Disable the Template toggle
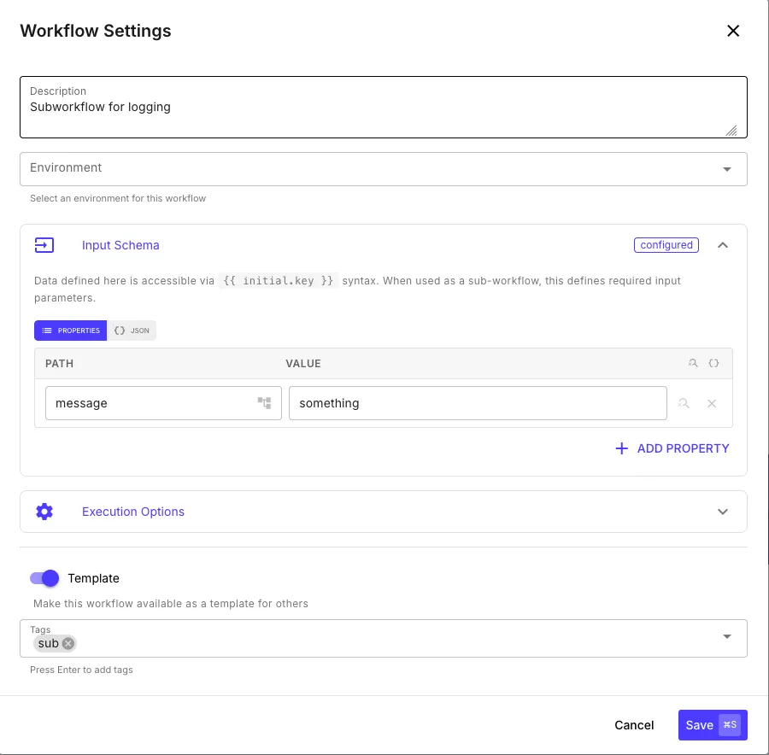This screenshot has width=769, height=755. point(44,578)
